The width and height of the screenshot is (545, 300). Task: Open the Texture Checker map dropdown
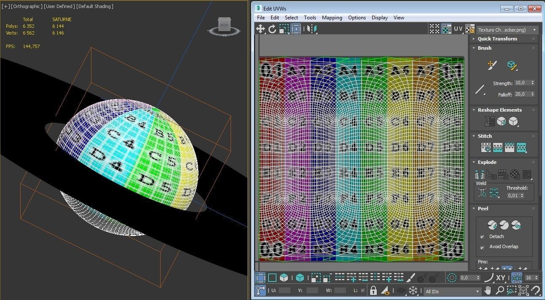(507, 30)
